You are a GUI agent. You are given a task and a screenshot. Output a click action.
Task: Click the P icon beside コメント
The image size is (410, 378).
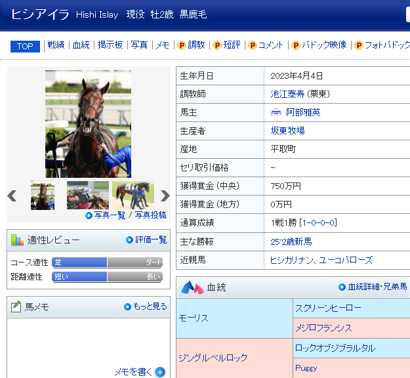(253, 45)
